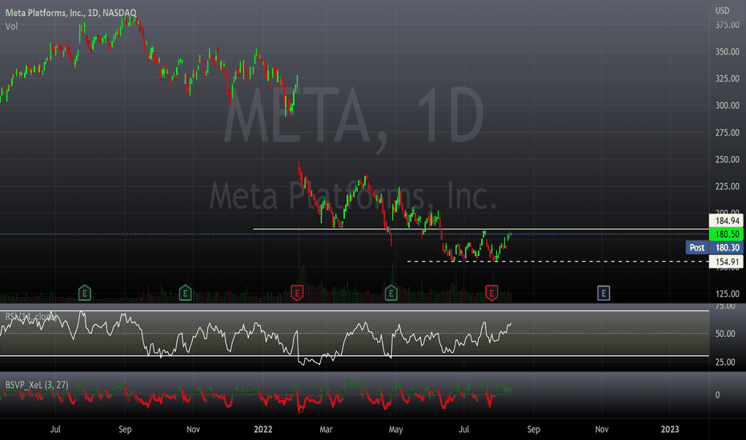Click the Nov label just before 2022
This screenshot has height=440, width=746.
pos(193,429)
